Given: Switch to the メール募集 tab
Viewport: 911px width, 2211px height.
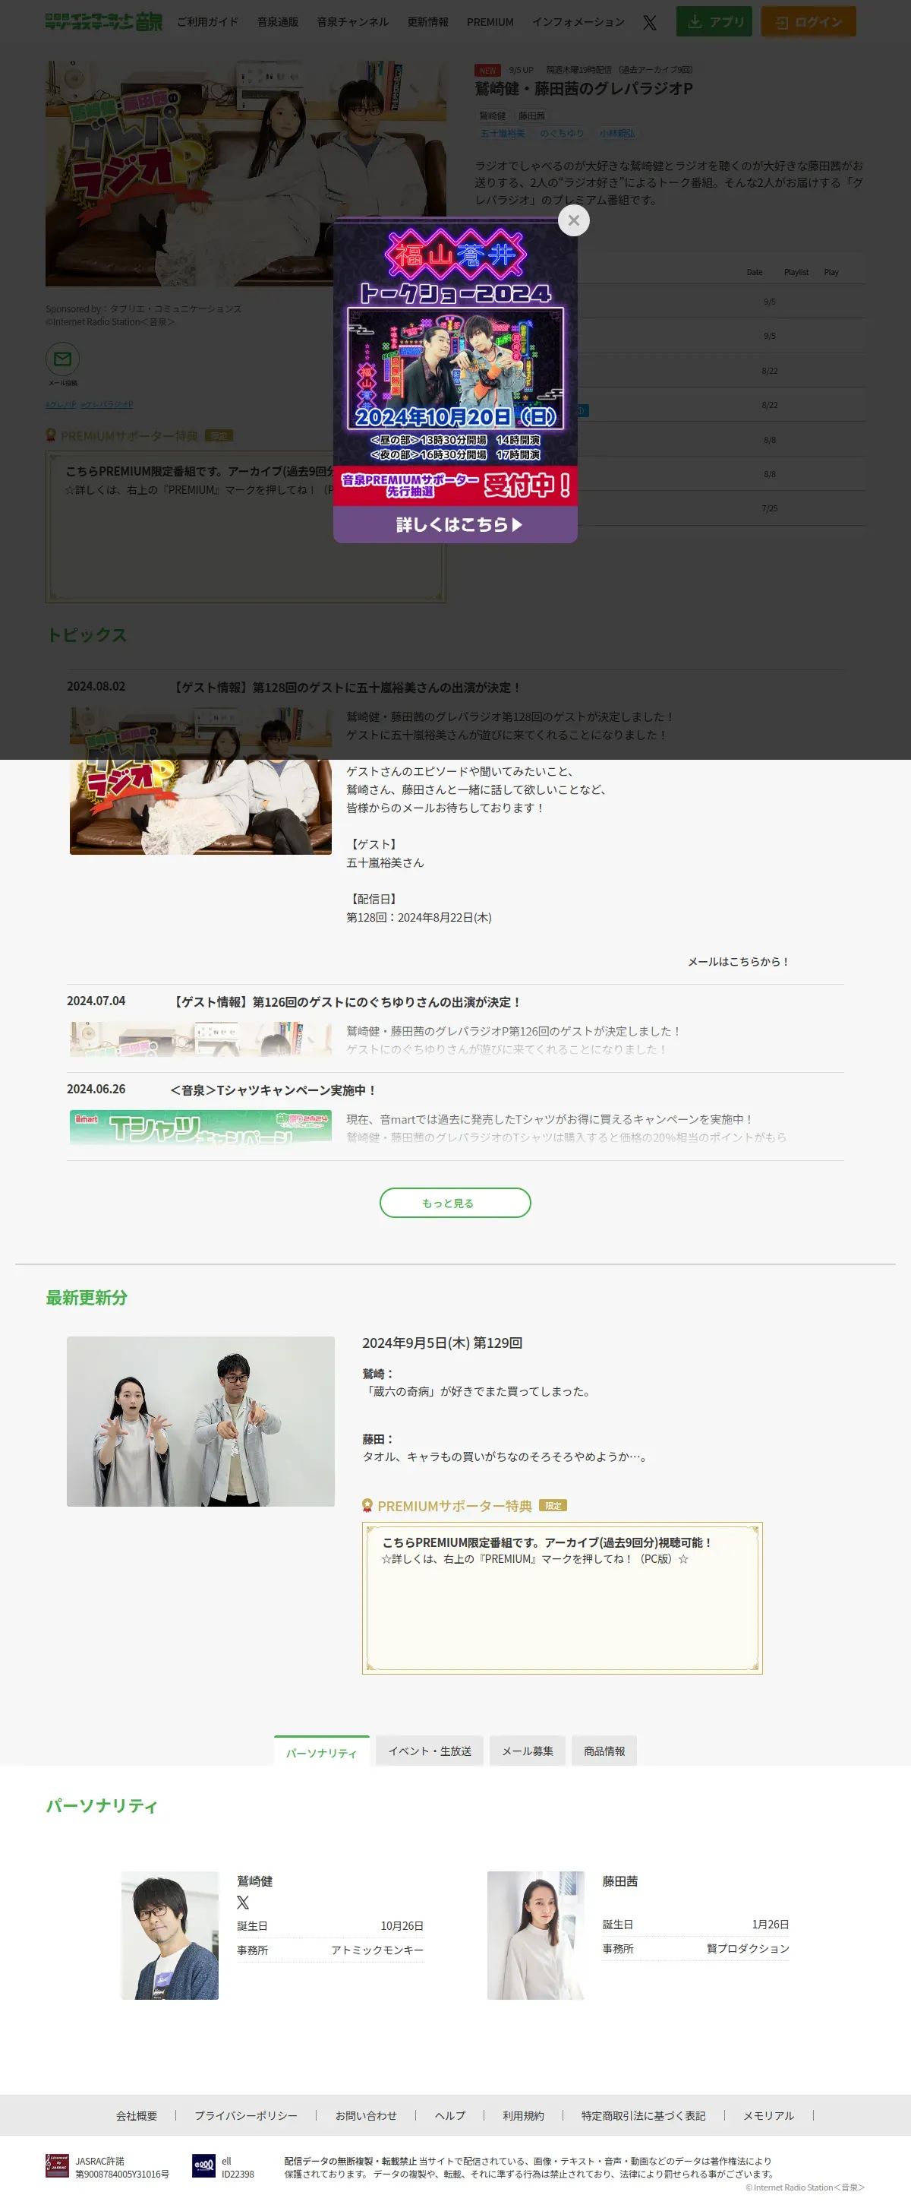Looking at the screenshot, I should [528, 1751].
